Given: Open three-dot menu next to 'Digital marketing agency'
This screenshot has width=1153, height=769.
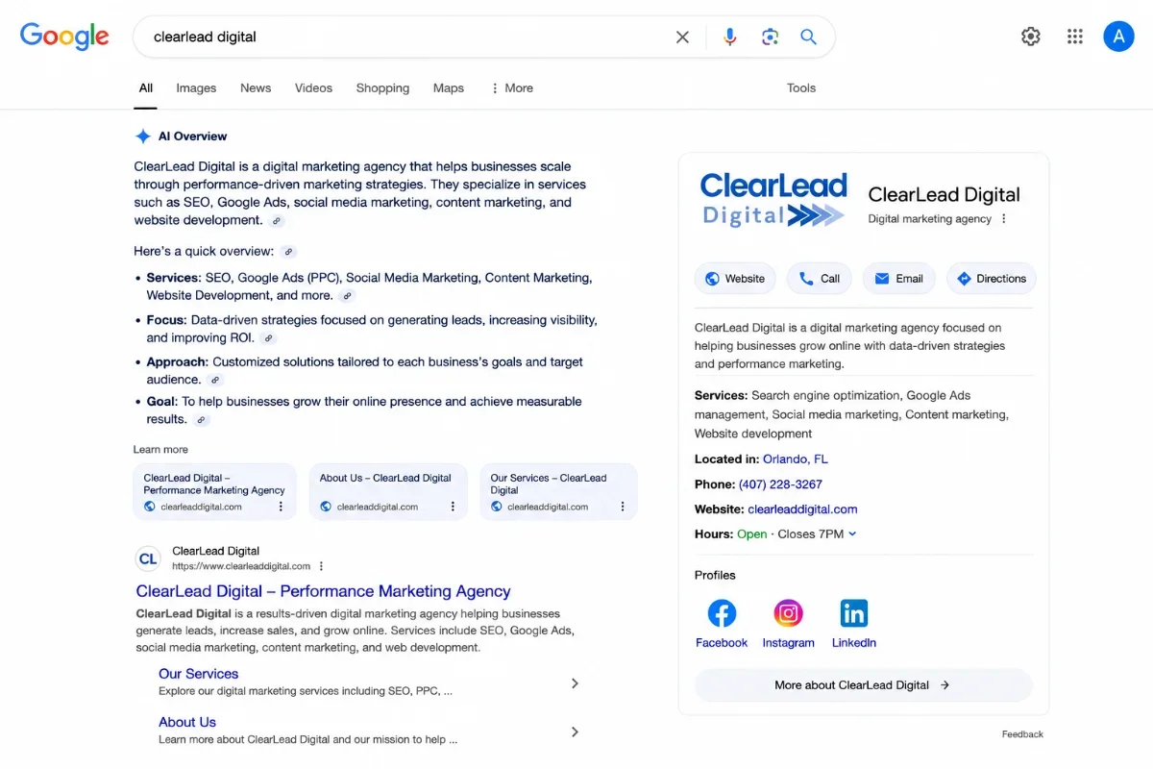Looking at the screenshot, I should pyautogui.click(x=1004, y=219).
